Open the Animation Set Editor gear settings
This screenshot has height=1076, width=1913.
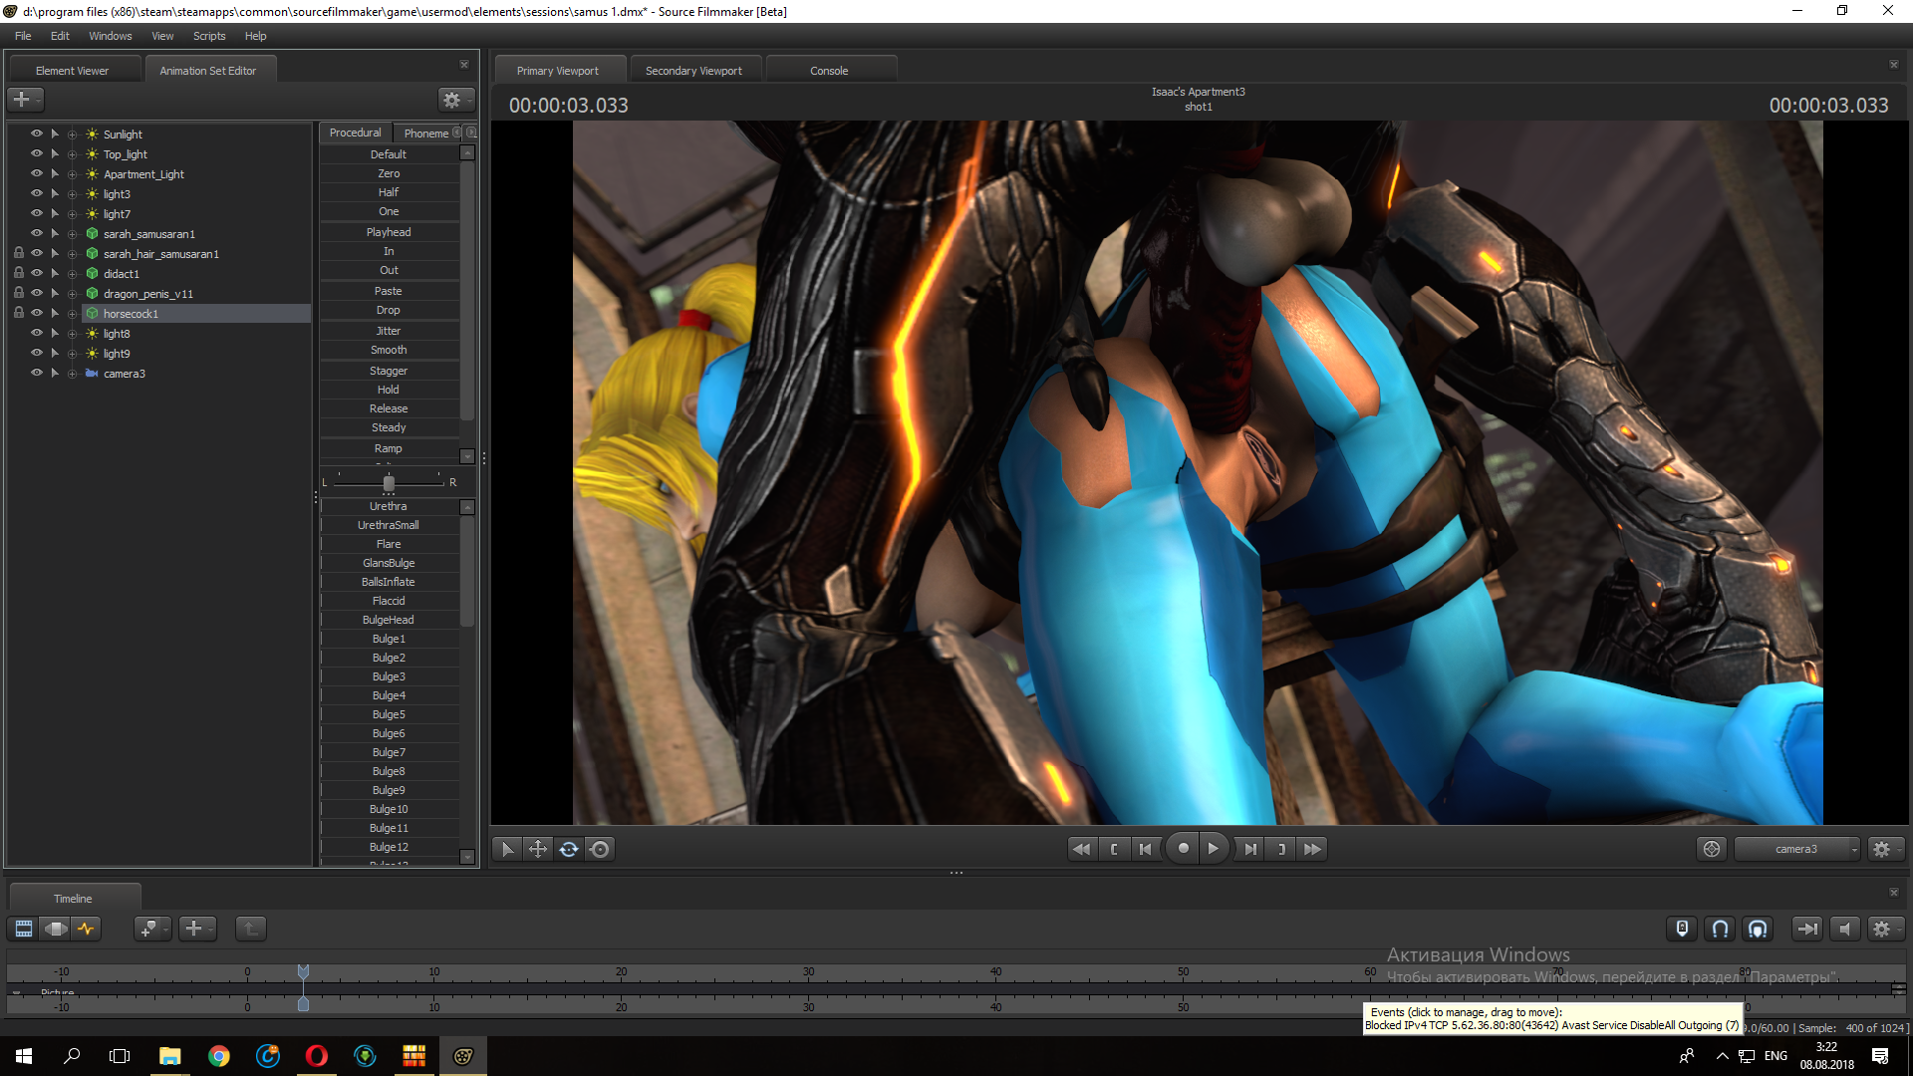click(454, 100)
